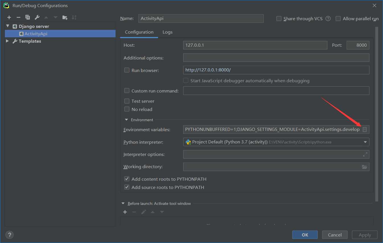Screen dimensions: 383x243
Task: Click the Apply button
Action: point(365,235)
